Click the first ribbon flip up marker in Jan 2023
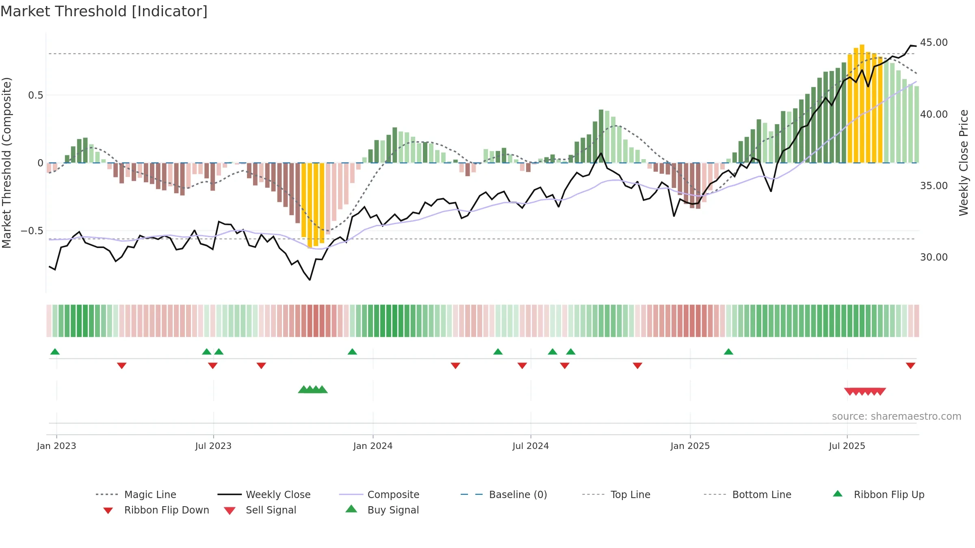975x548 pixels. [x=55, y=352]
